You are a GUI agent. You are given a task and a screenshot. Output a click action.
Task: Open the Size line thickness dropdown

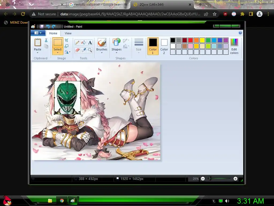(x=139, y=46)
